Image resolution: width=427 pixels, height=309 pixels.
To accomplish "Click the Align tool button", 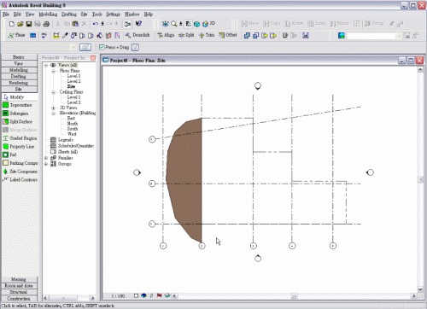I will (166, 35).
